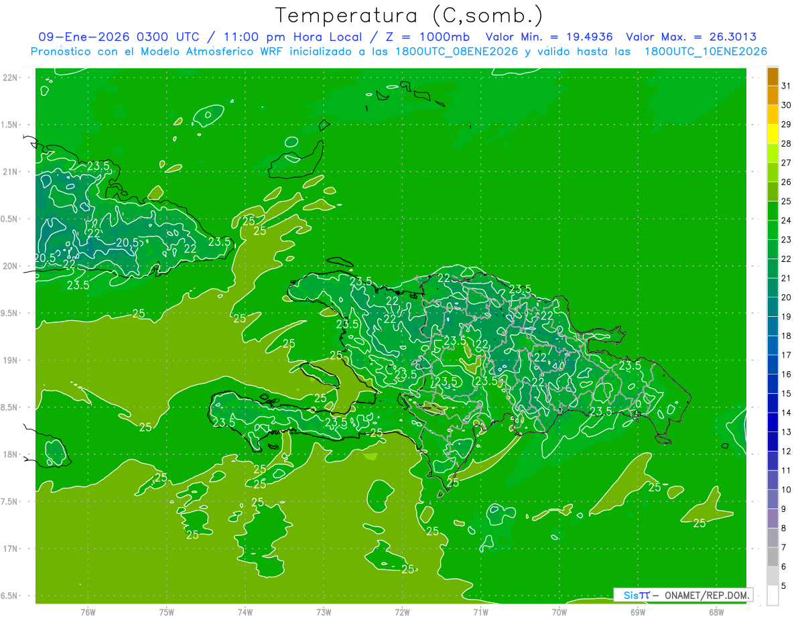Click the color scale value "24"

[x=786, y=220]
